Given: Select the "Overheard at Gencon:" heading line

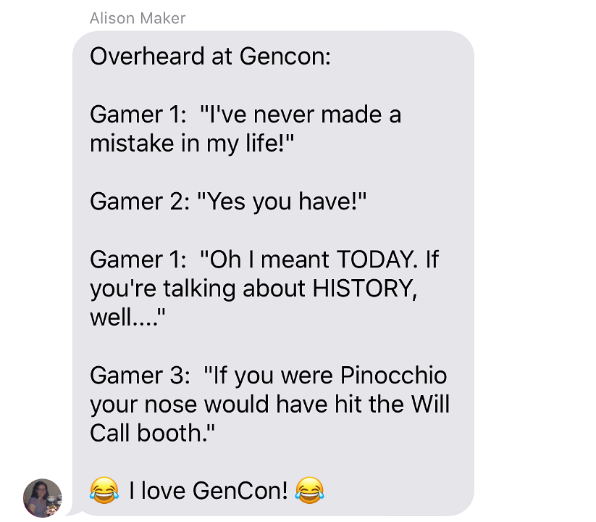Looking at the screenshot, I should pos(210,57).
